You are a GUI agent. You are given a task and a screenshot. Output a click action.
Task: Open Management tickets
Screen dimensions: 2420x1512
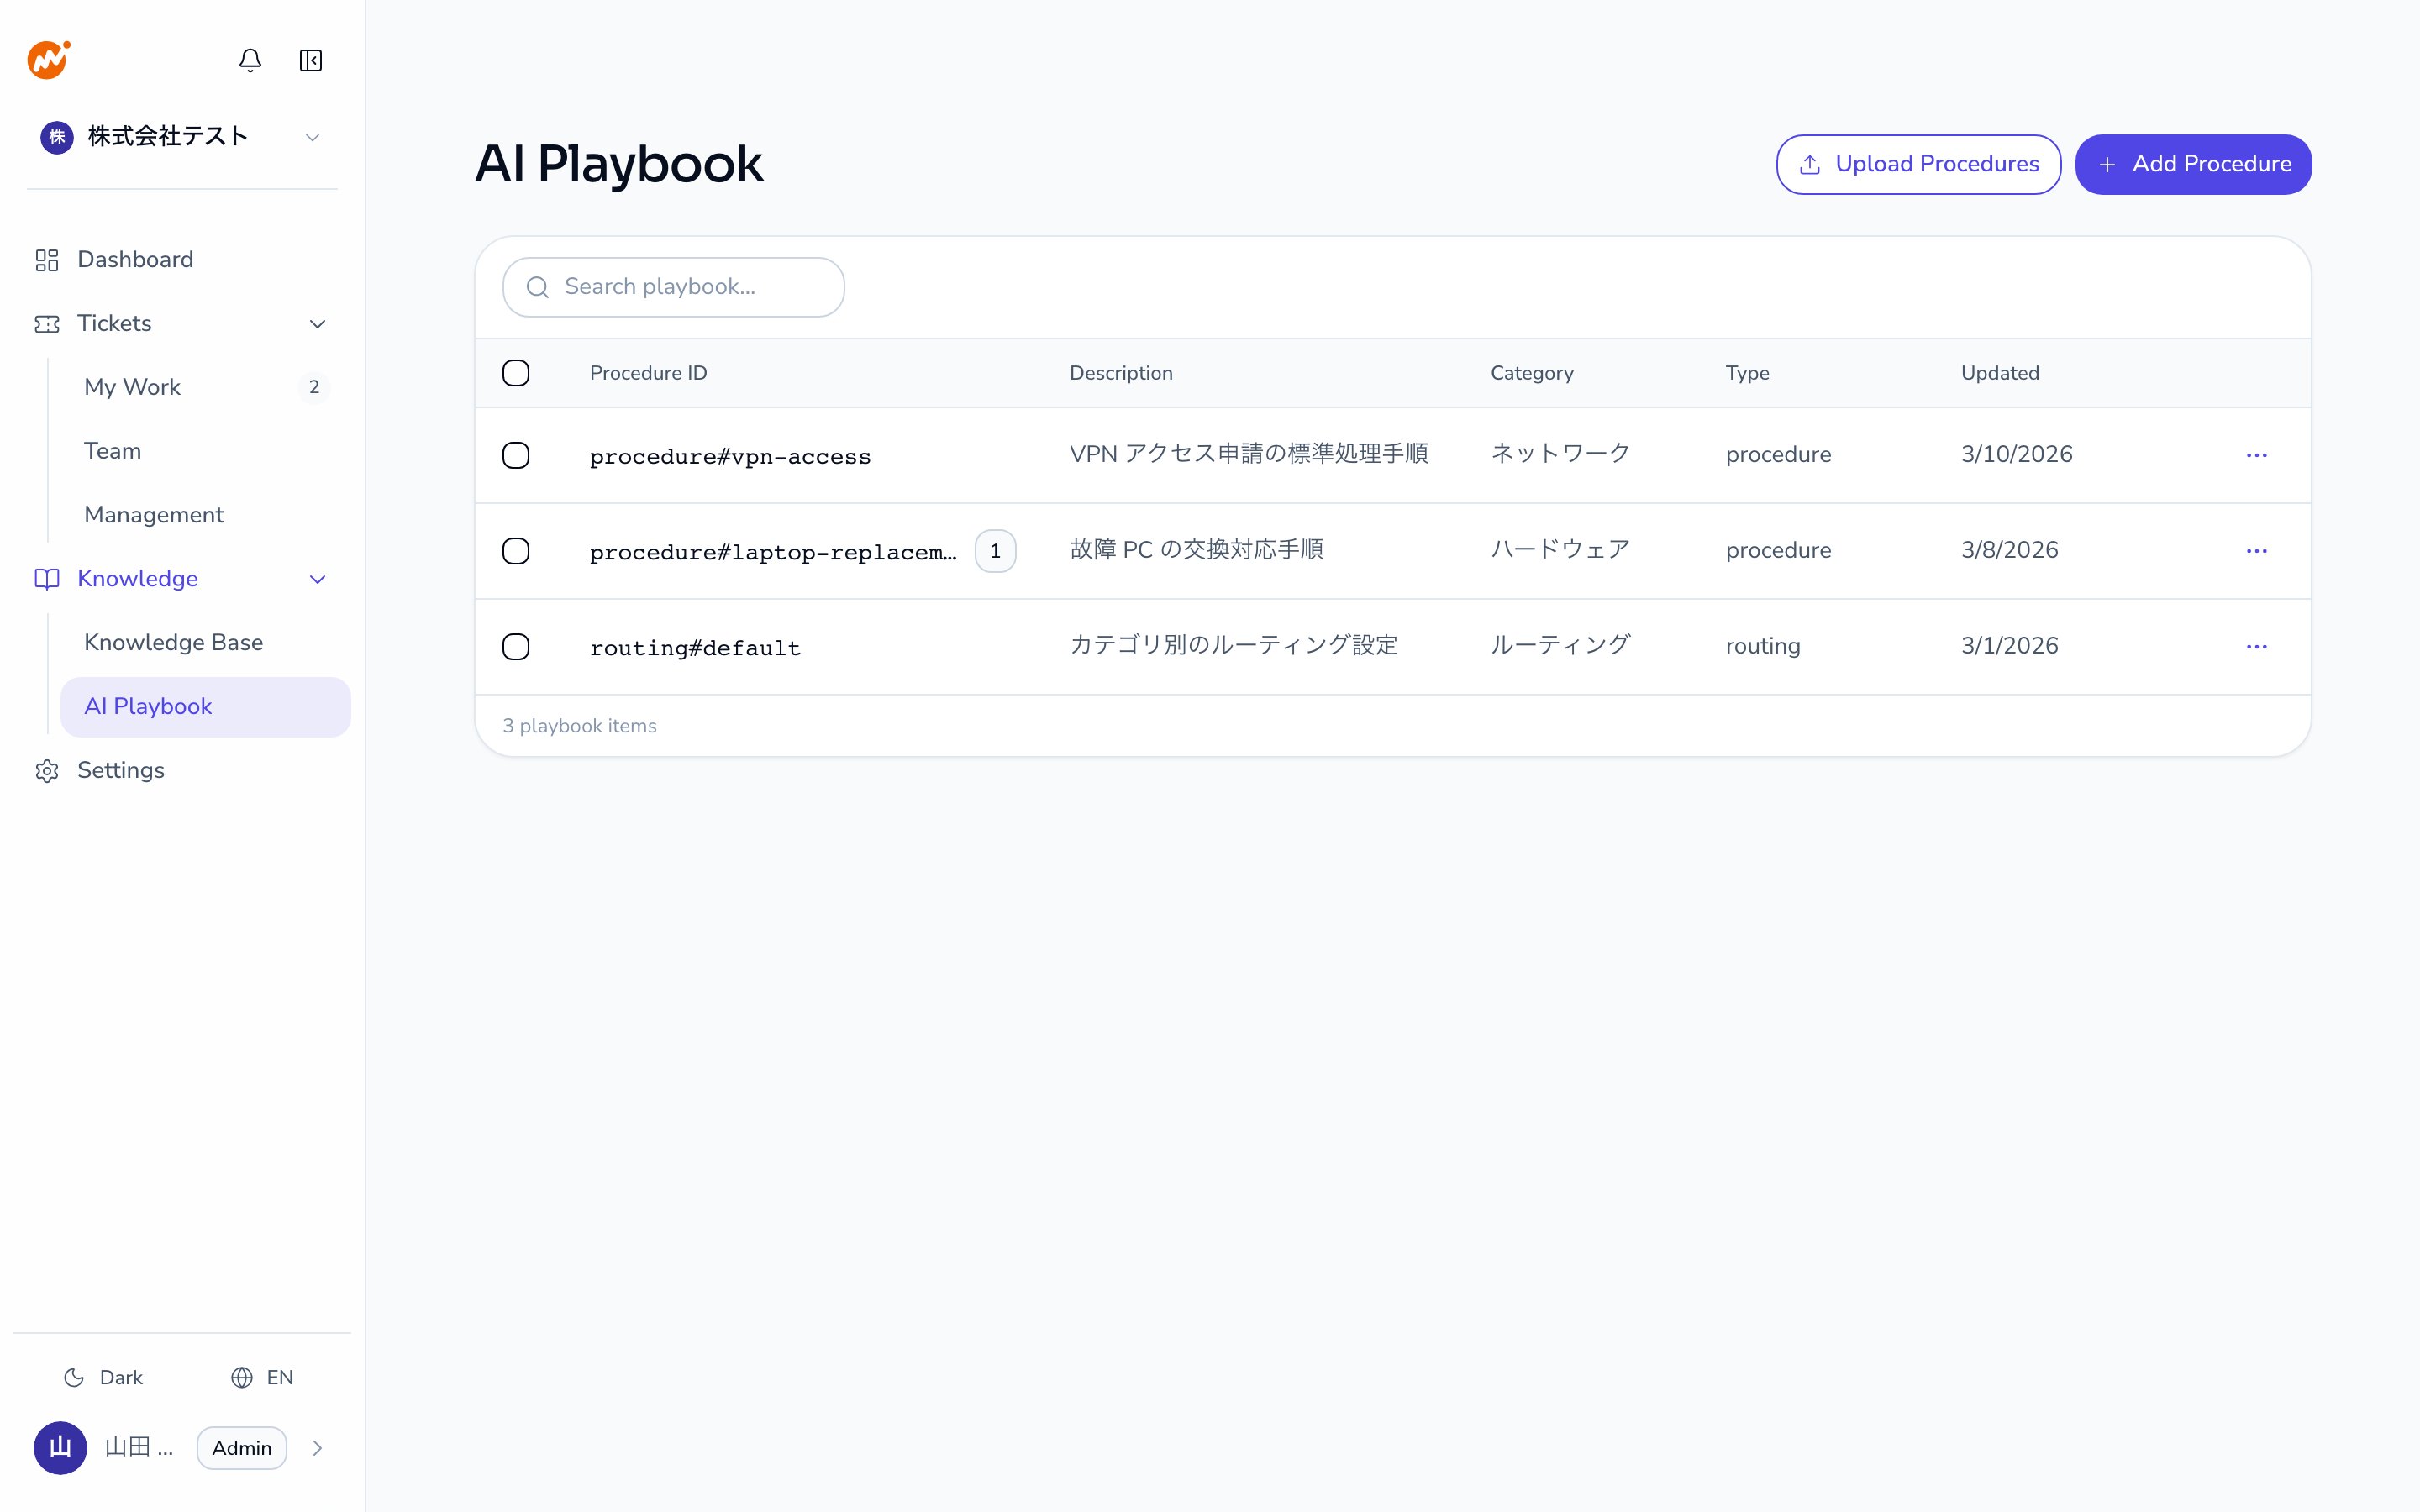click(x=205, y=515)
